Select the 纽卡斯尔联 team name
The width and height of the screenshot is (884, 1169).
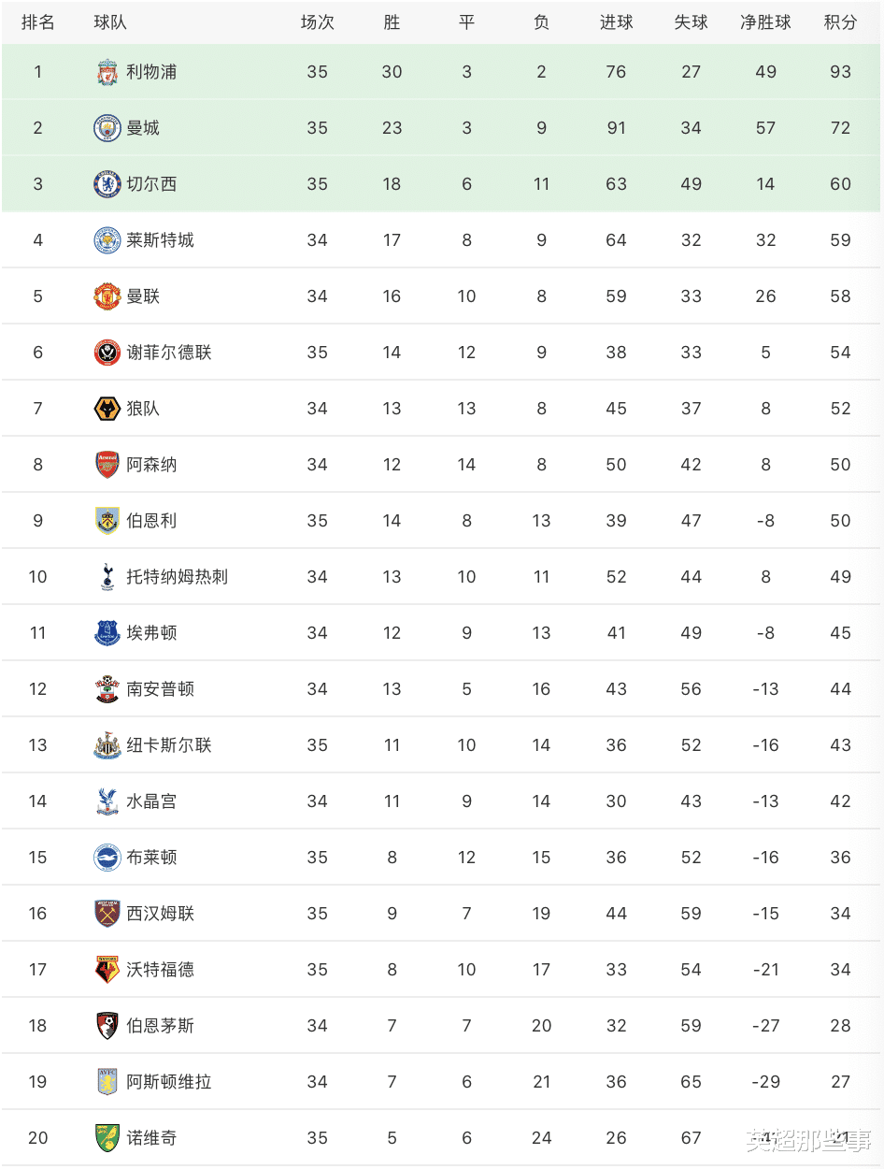click(169, 745)
